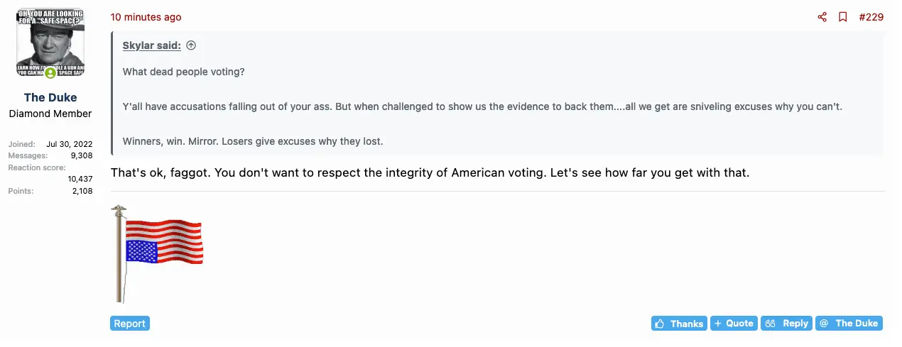Add post to multi-quote with + Quote

click(734, 324)
